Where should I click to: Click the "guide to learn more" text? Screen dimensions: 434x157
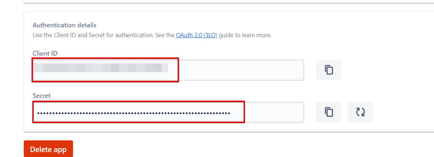[245, 35]
